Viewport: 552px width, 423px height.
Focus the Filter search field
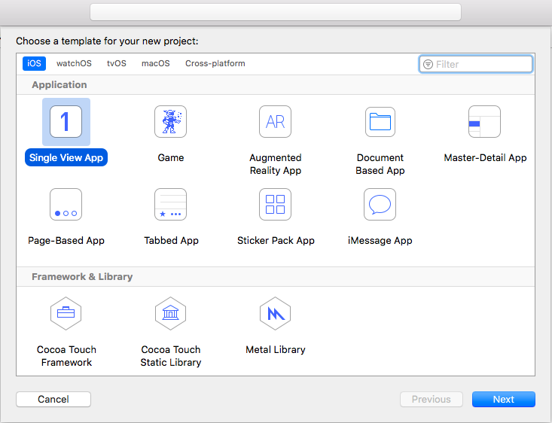482,65
